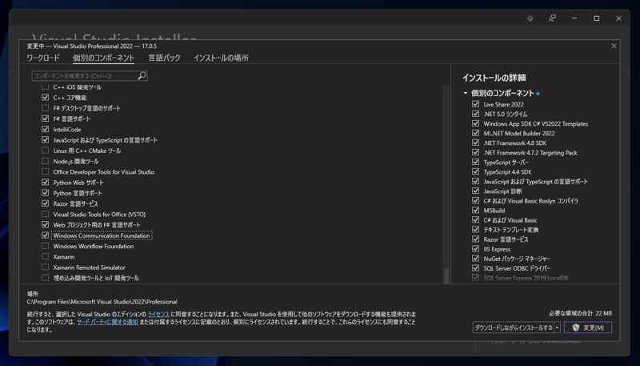Viewport: 640px width, 366px height.
Task: Enable Linux 用 C++ CMake ツール
Action: pyautogui.click(x=45, y=151)
